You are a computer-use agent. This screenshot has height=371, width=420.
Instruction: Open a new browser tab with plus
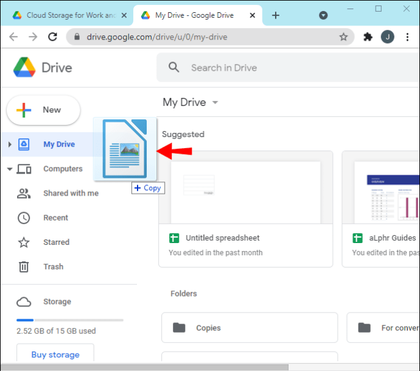276,15
